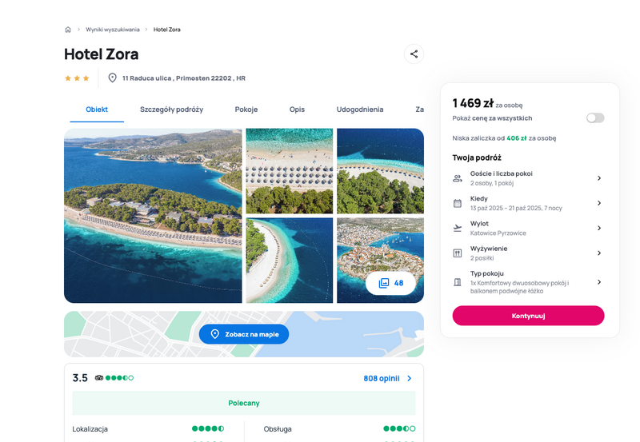Click Zobacz na mapie button

pos(244,334)
